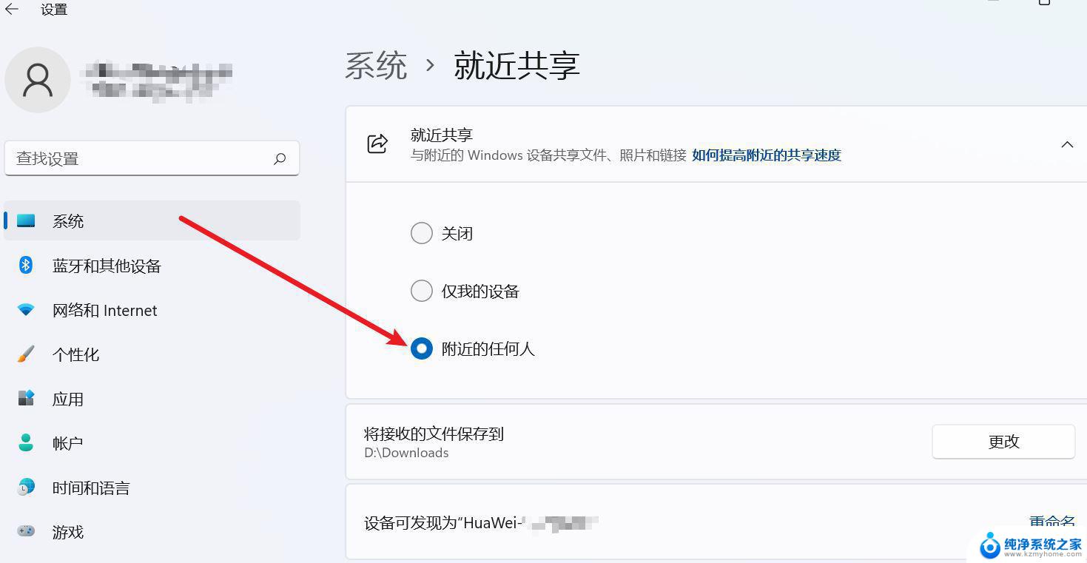Open 时间和语言 settings
Image resolution: width=1087 pixels, height=563 pixels.
[x=152, y=487]
